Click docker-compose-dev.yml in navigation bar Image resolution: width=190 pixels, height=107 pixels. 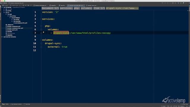coord(16,3)
